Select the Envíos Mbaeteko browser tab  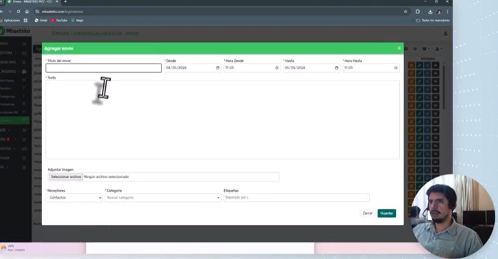click(x=32, y=1)
